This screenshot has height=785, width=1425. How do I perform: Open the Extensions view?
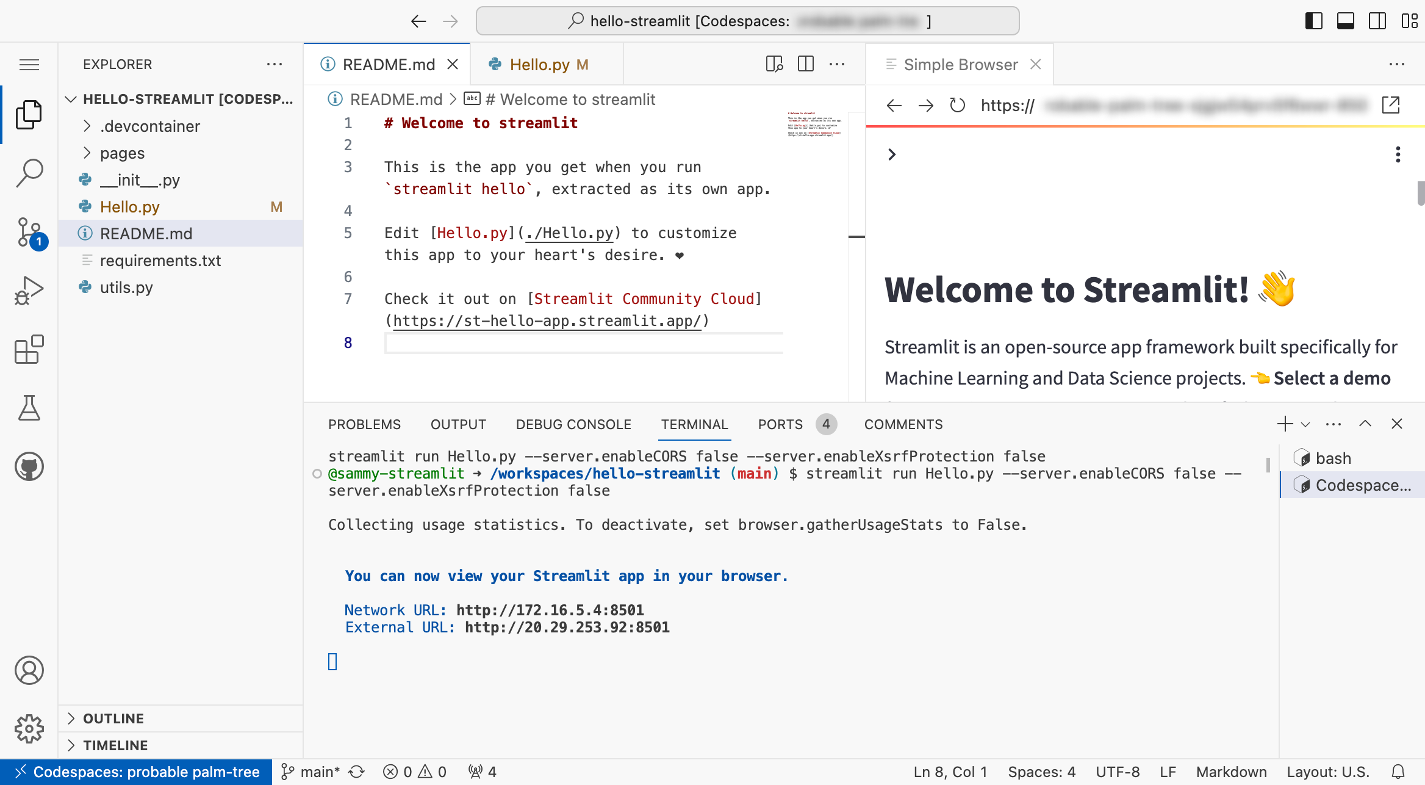point(29,349)
